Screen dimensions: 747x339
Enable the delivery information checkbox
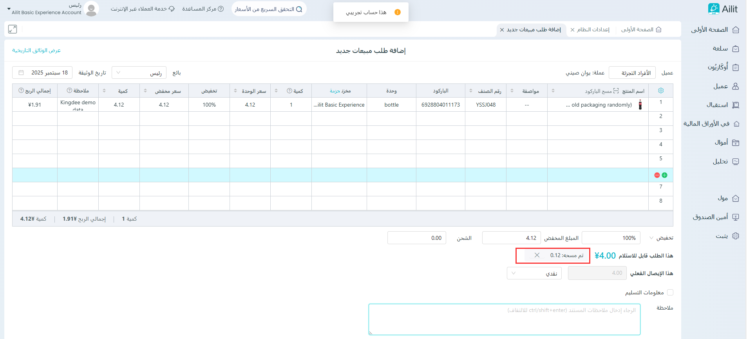(x=670, y=292)
